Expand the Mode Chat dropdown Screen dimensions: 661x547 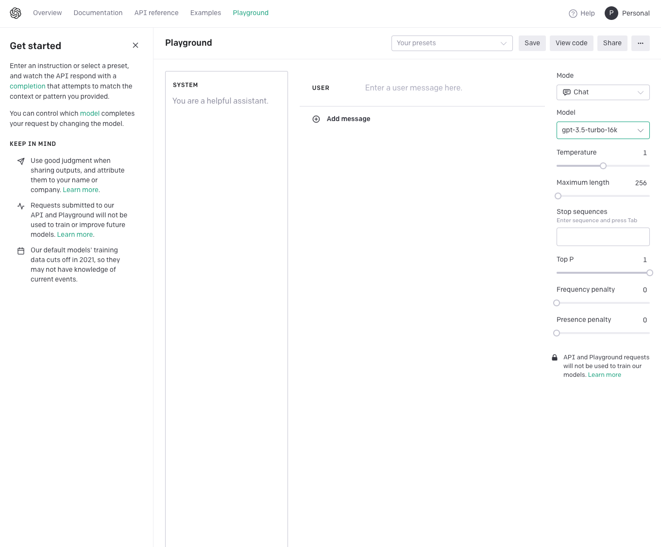pyautogui.click(x=603, y=92)
